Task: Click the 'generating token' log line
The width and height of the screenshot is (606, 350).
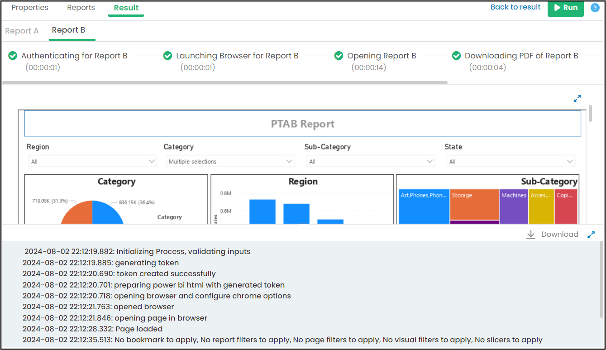Action: (100, 263)
